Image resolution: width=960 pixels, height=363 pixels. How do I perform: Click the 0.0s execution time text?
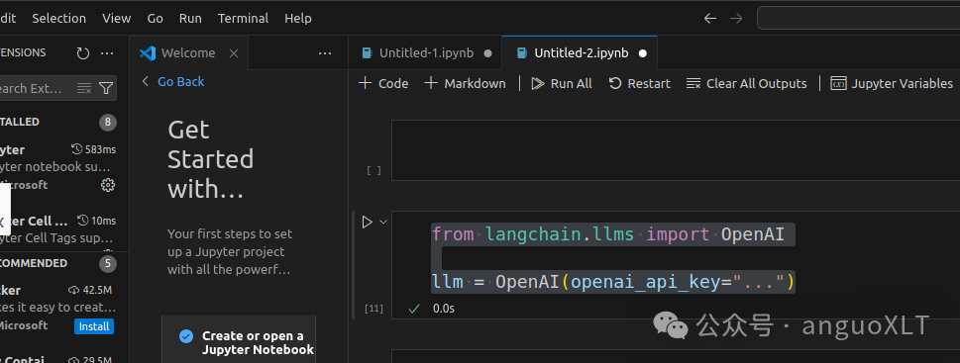pyautogui.click(x=443, y=309)
